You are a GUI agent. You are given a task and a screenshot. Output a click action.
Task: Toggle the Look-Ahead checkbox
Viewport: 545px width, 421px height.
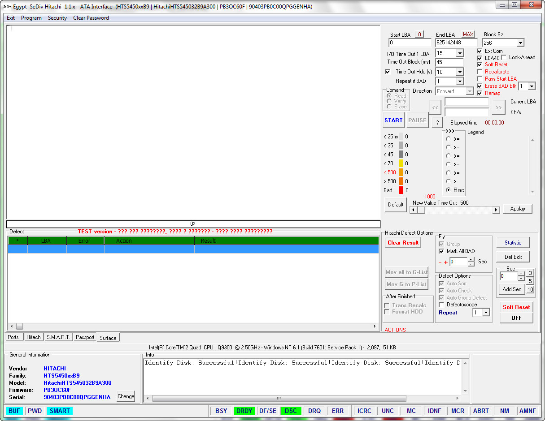click(x=504, y=57)
